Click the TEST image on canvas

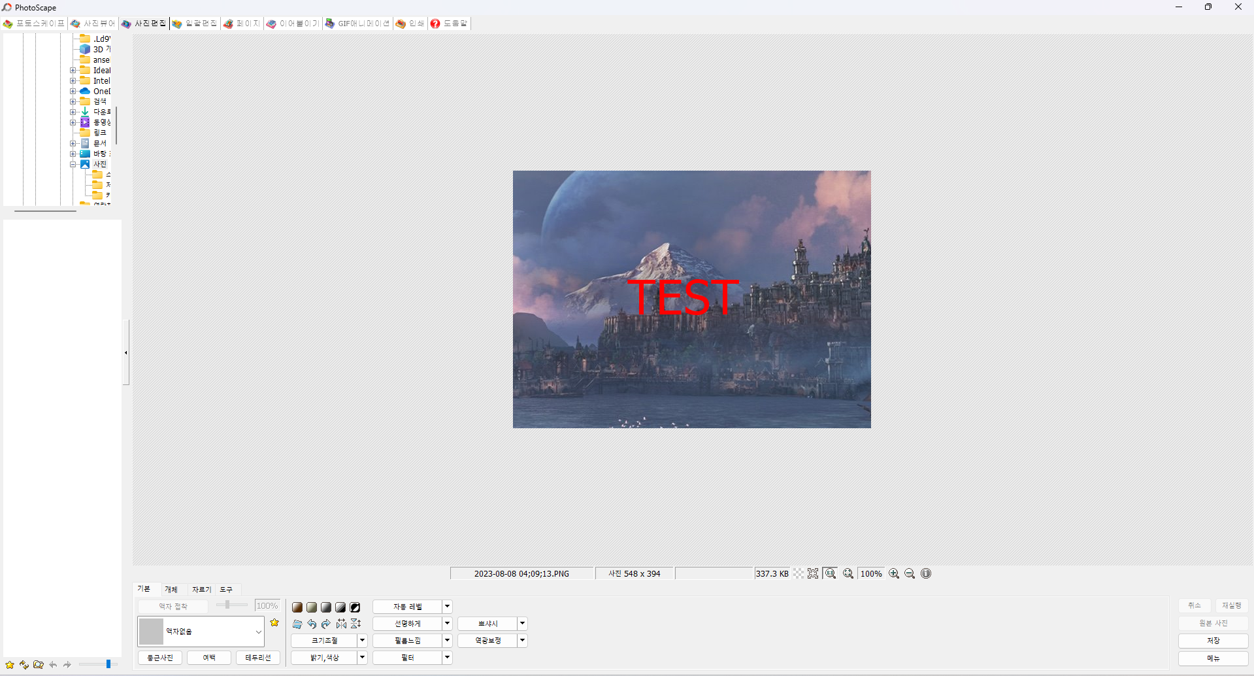tap(691, 299)
